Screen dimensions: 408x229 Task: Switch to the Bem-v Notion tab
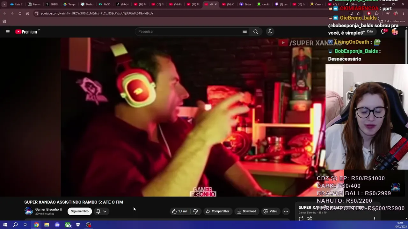point(34,4)
